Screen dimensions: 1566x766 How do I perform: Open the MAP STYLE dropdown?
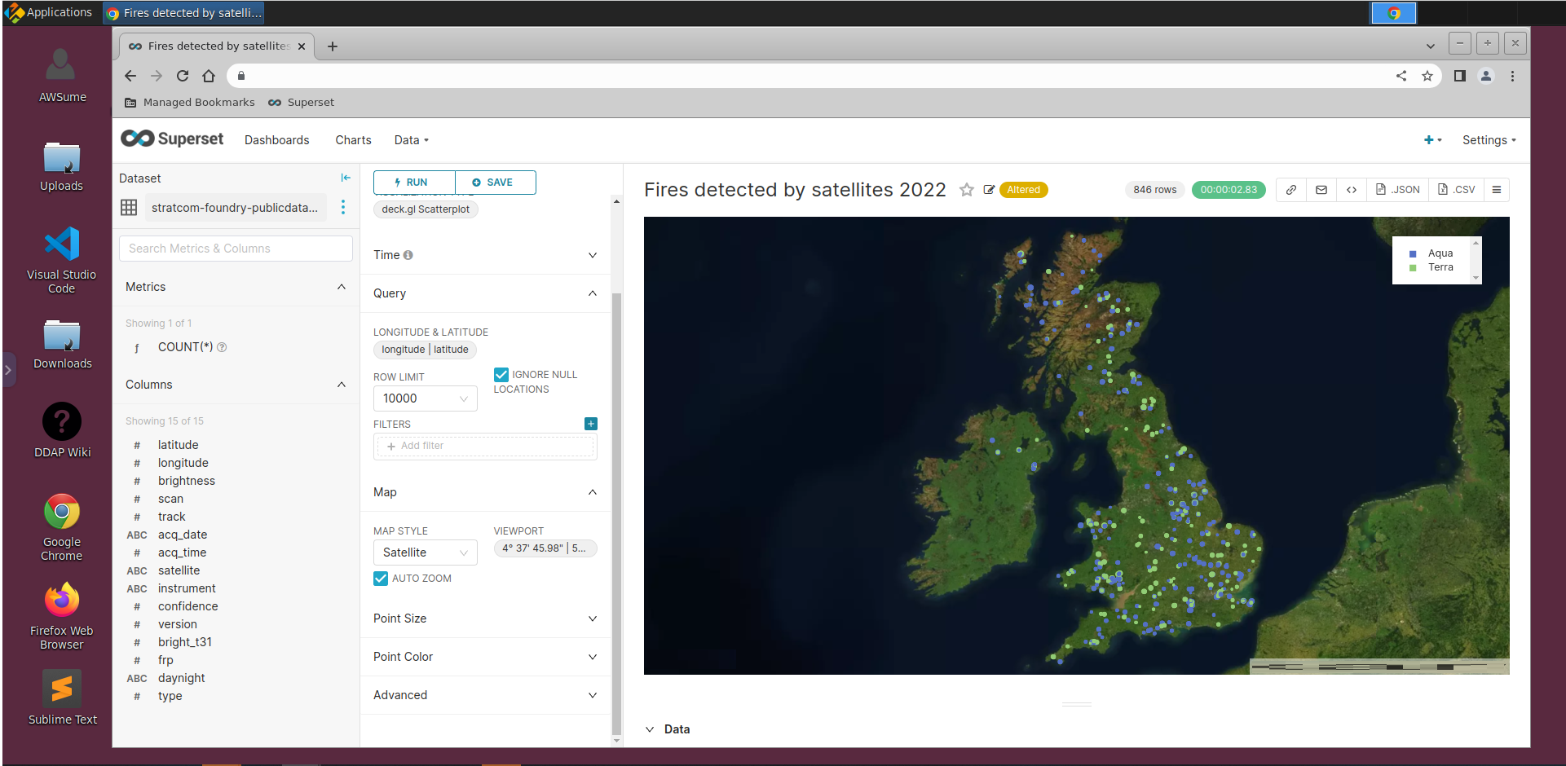coord(425,552)
